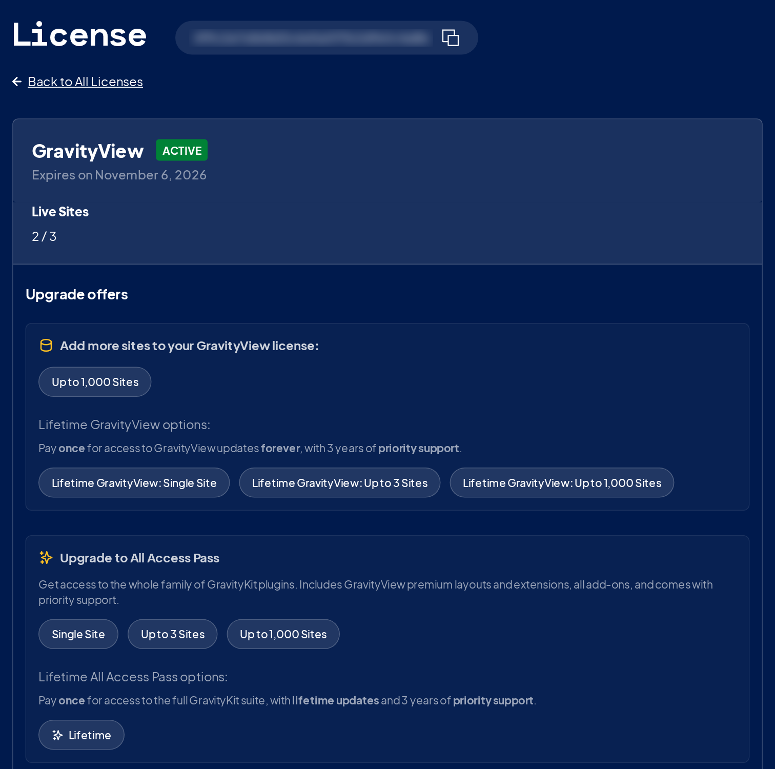Select Lifetime GravityView: Single Site
The width and height of the screenshot is (775, 769).
134,483
